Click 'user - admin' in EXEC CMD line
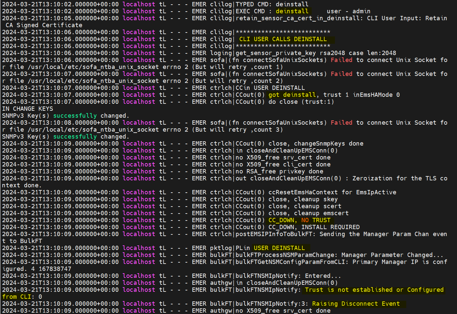 (x=348, y=11)
